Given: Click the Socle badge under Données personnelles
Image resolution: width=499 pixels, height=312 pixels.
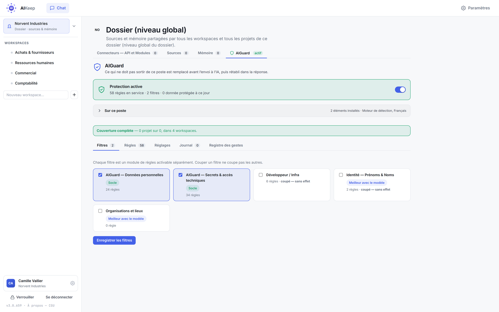Looking at the screenshot, I should pyautogui.click(x=113, y=183).
